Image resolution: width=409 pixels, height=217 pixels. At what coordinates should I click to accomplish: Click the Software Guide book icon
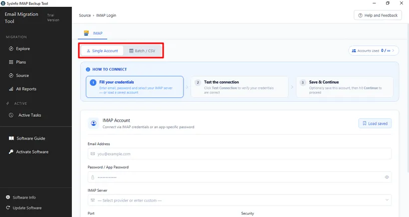pos(11,139)
